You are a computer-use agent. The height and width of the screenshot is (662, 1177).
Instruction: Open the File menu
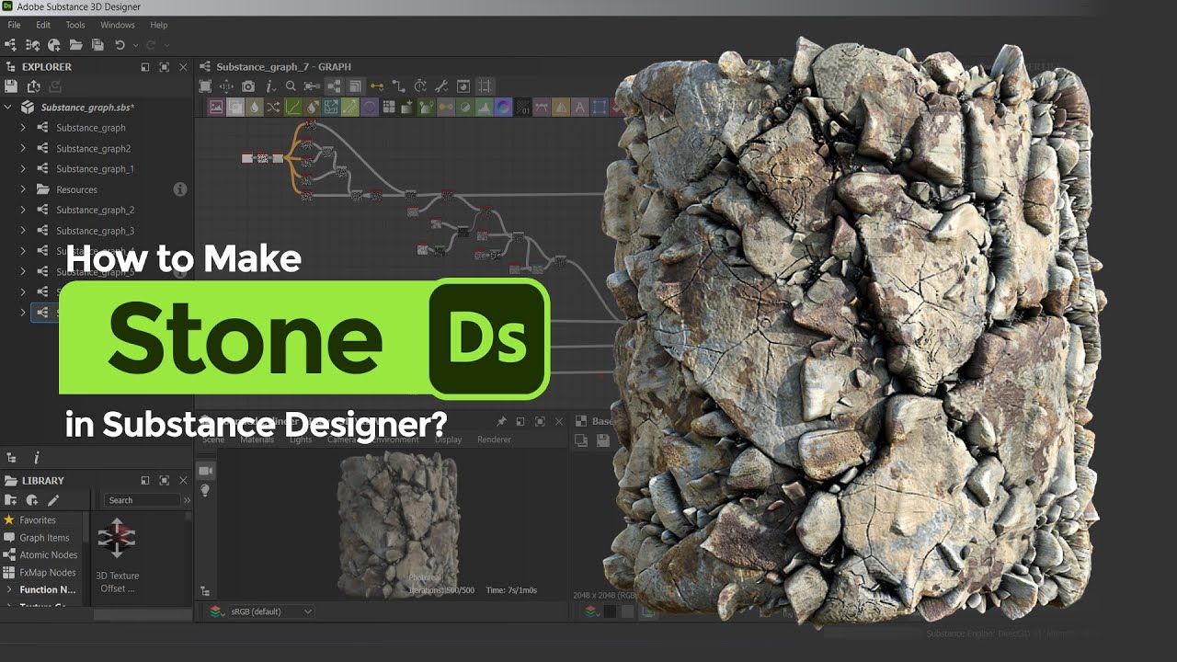point(14,25)
